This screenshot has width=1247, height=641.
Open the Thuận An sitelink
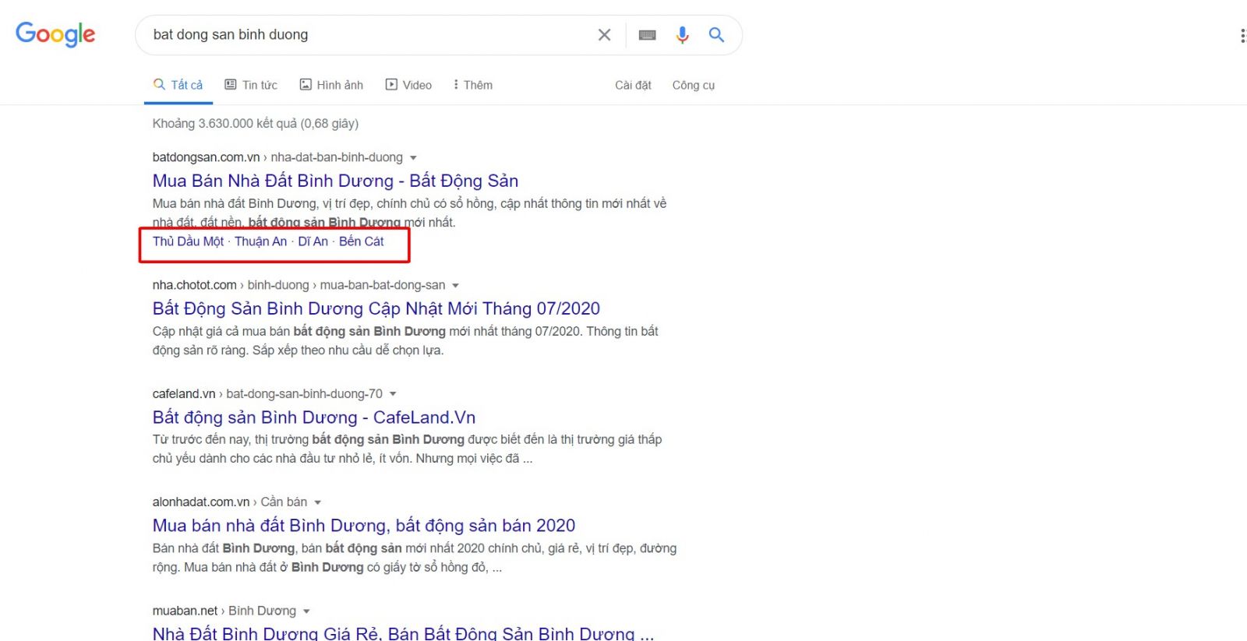[260, 241]
